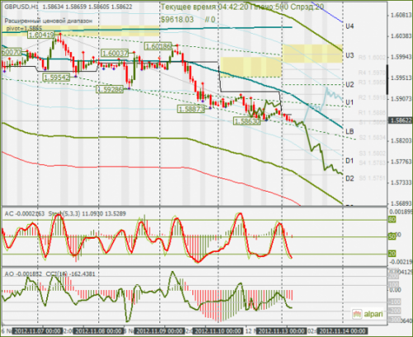Select the 2012.11.14 00:00 date marker
Viewport: 413px width, 337px height.
pyautogui.click(x=343, y=331)
